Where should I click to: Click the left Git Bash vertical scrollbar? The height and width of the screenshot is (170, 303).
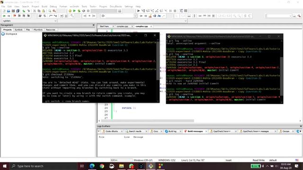pyautogui.click(x=158, y=61)
